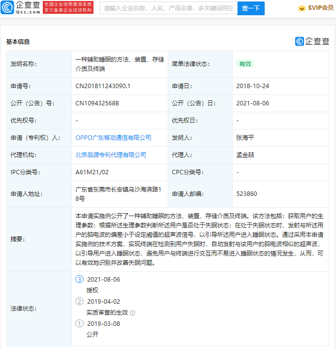Click the 申请人邮编 label cell
The height and width of the screenshot is (349, 336).
click(x=200, y=194)
